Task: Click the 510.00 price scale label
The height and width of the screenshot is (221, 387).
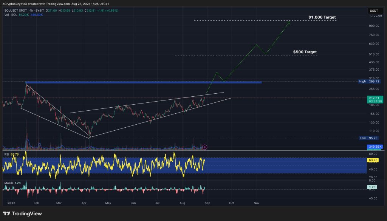Action: click(x=374, y=54)
